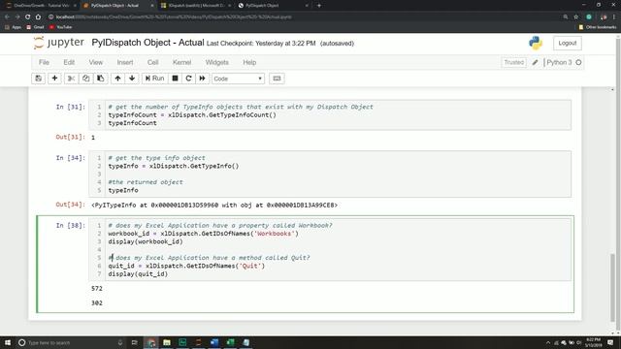
Task: Open the browser three-dot menu
Action: click(x=614, y=17)
